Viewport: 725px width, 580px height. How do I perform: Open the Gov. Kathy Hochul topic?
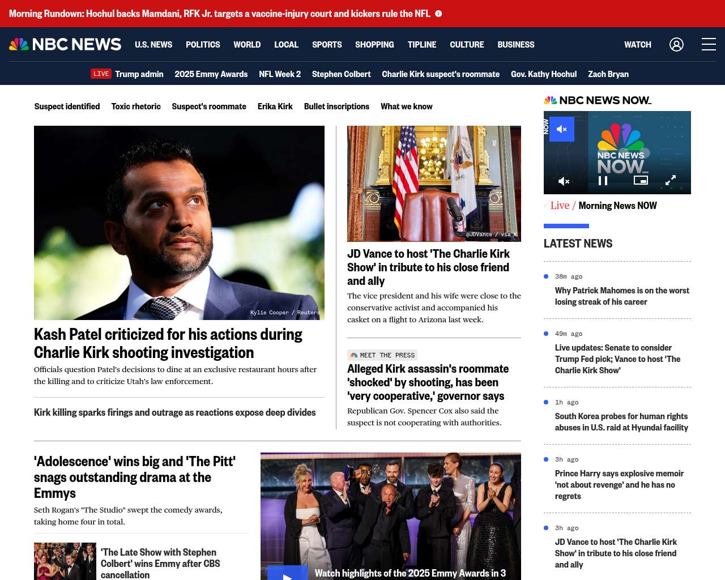tap(544, 74)
